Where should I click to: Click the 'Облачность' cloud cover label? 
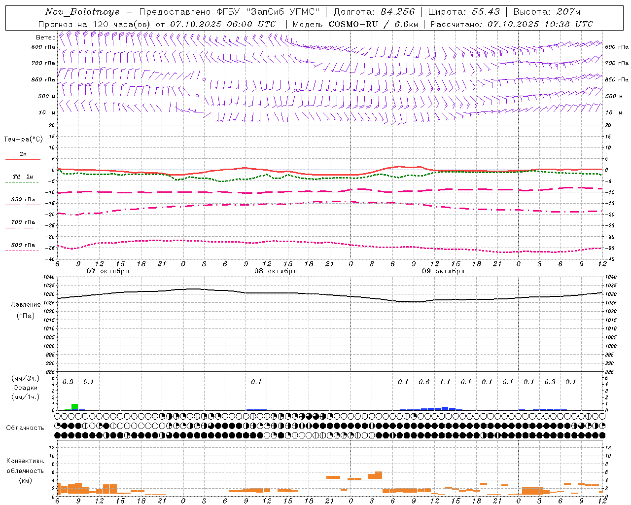(25, 428)
